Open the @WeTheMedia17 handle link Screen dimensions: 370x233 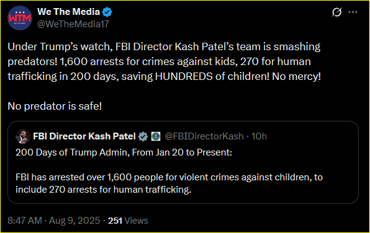coord(73,24)
